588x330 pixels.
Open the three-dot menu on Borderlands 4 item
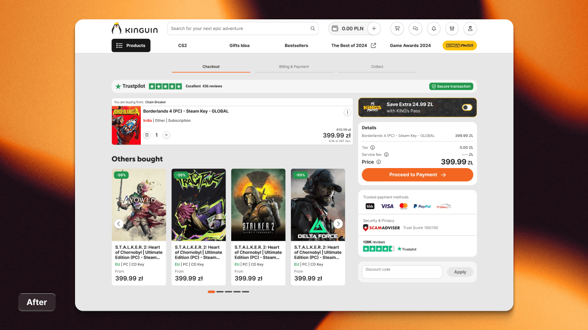[x=348, y=112]
